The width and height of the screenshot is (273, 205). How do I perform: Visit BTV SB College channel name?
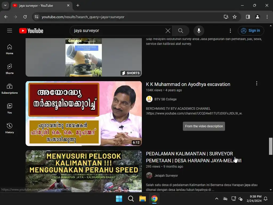coord(165,99)
